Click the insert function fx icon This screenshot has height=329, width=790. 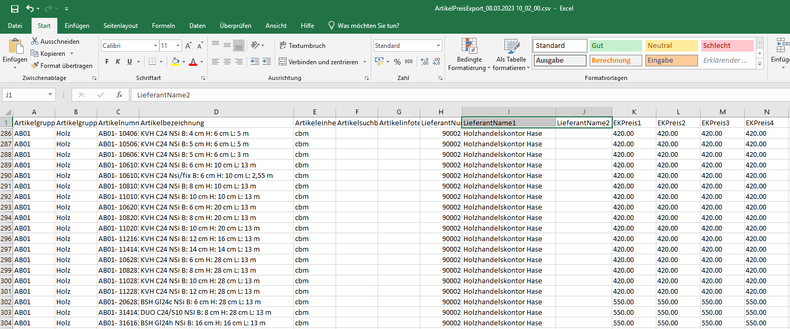[119, 95]
